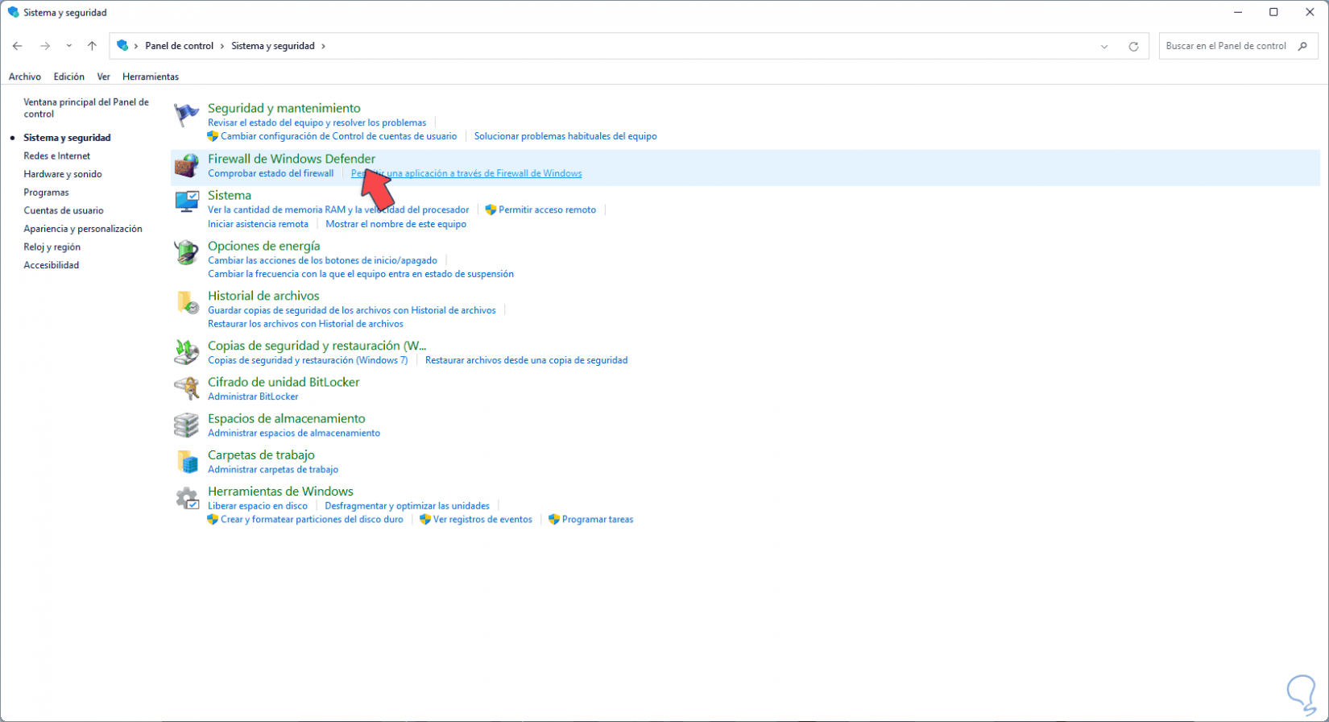This screenshot has height=722, width=1329.
Task: Open Accesibilidad category
Action: [52, 265]
